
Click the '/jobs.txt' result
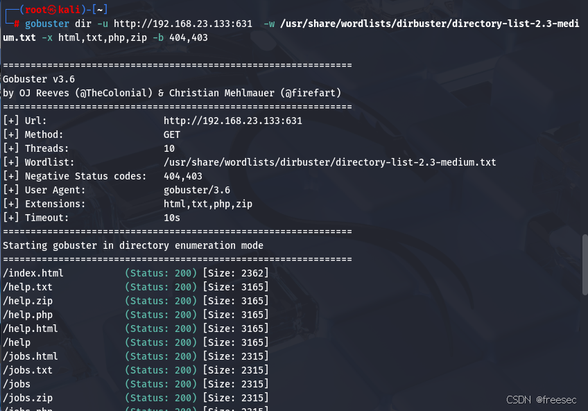28,371
